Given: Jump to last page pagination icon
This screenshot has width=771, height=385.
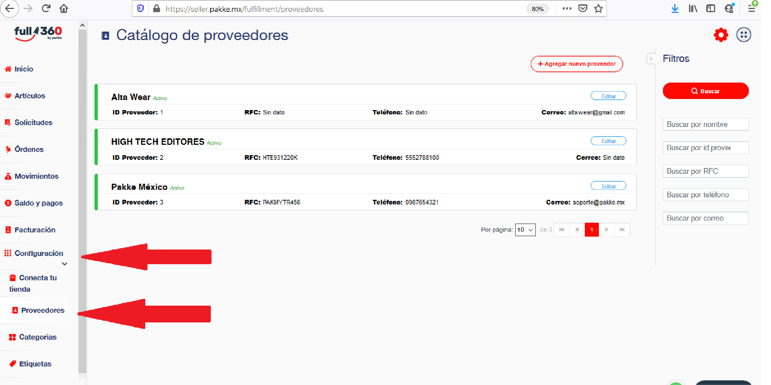Looking at the screenshot, I should pyautogui.click(x=622, y=230).
